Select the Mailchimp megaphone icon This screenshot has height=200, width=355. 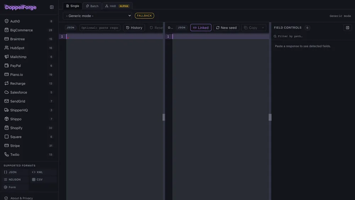point(6,56)
